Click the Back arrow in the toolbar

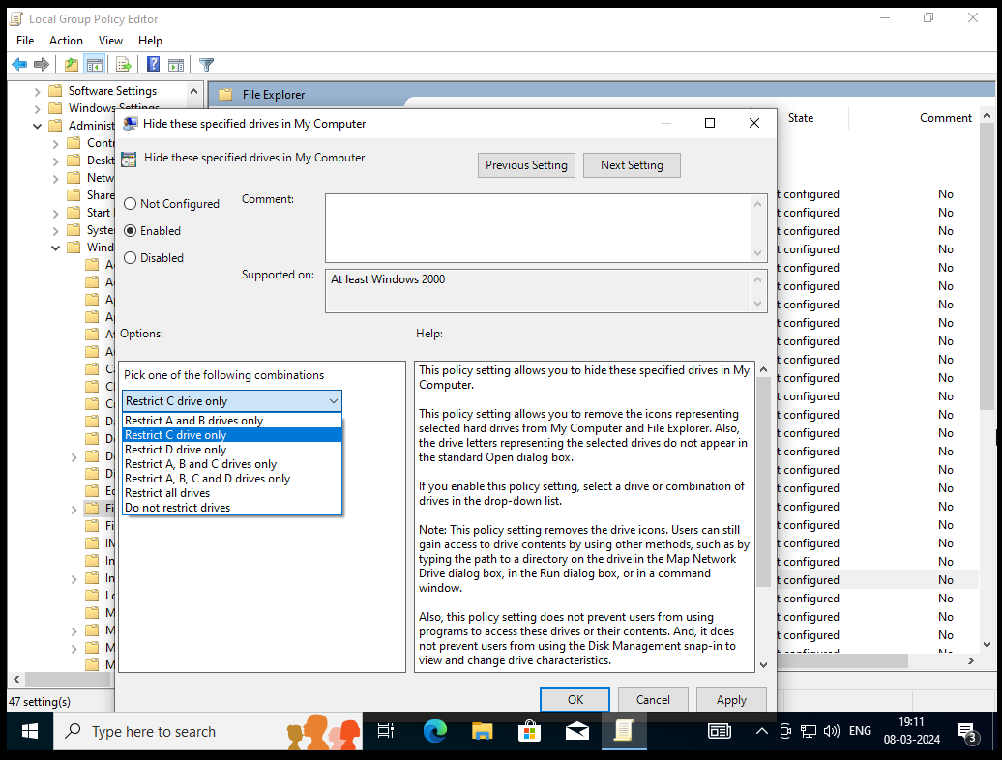(19, 65)
